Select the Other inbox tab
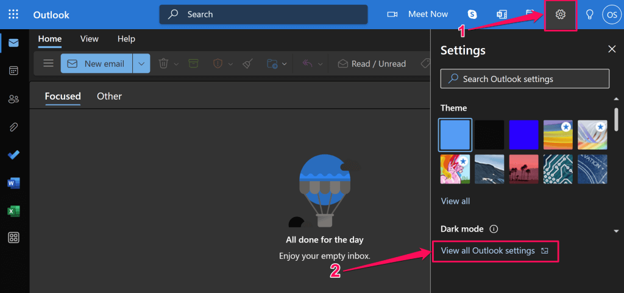624x293 pixels. (109, 96)
